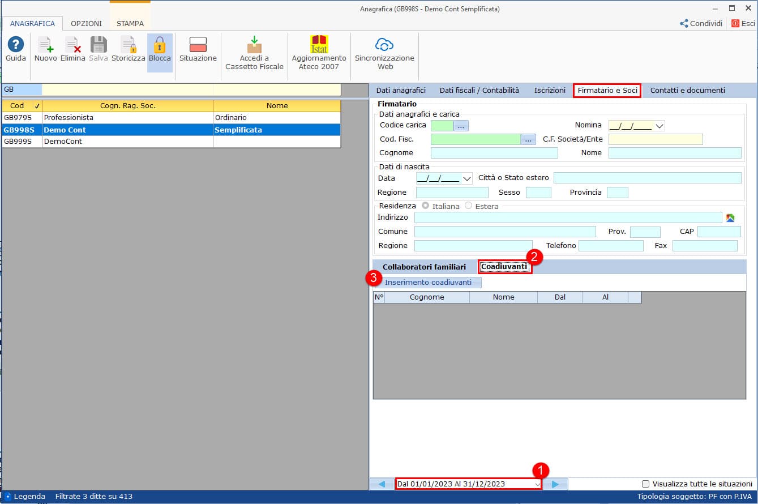
Task: Sort by the left list's Nome column header
Action: pyautogui.click(x=277, y=106)
